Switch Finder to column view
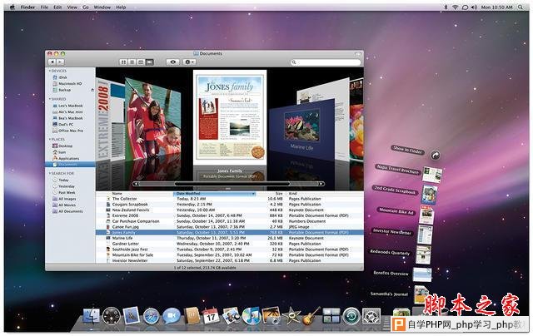This screenshot has height=336, width=533. (141, 62)
